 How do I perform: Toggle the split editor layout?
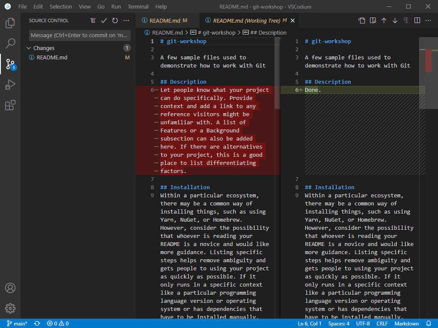417,20
